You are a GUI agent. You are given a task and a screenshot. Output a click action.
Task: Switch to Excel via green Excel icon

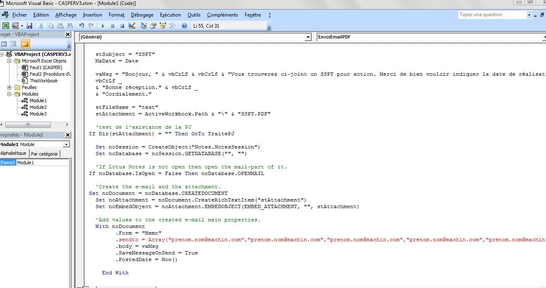point(6,26)
